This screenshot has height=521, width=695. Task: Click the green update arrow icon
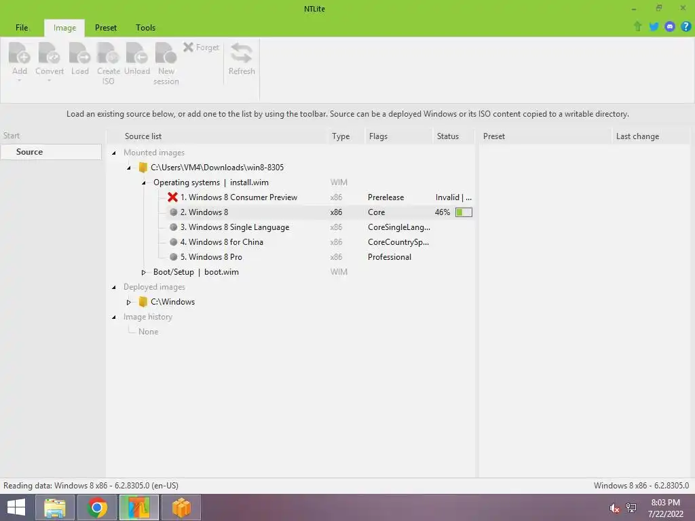coord(638,26)
